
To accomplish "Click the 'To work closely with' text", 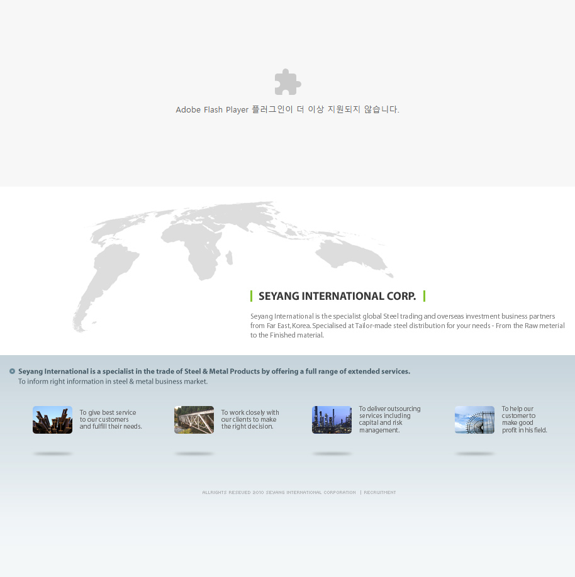I will (250, 419).
